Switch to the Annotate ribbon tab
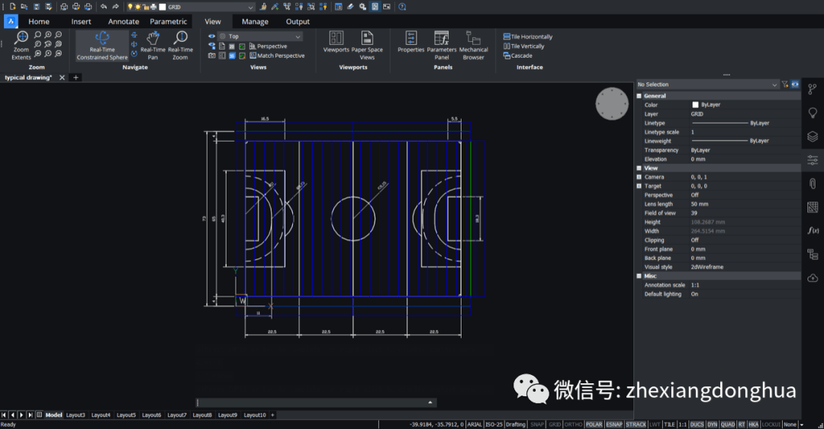824x429 pixels. 123,21
